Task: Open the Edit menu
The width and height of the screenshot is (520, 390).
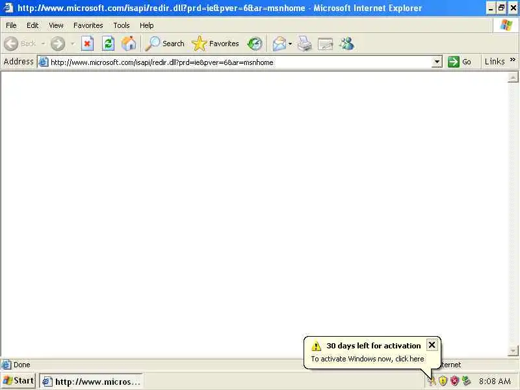Action: (x=32, y=25)
